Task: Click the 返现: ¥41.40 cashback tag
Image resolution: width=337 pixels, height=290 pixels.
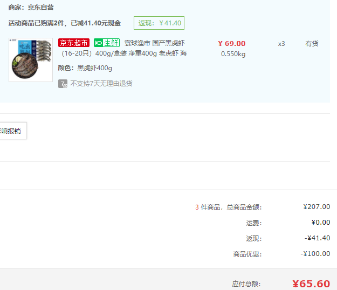Action: pyautogui.click(x=159, y=23)
